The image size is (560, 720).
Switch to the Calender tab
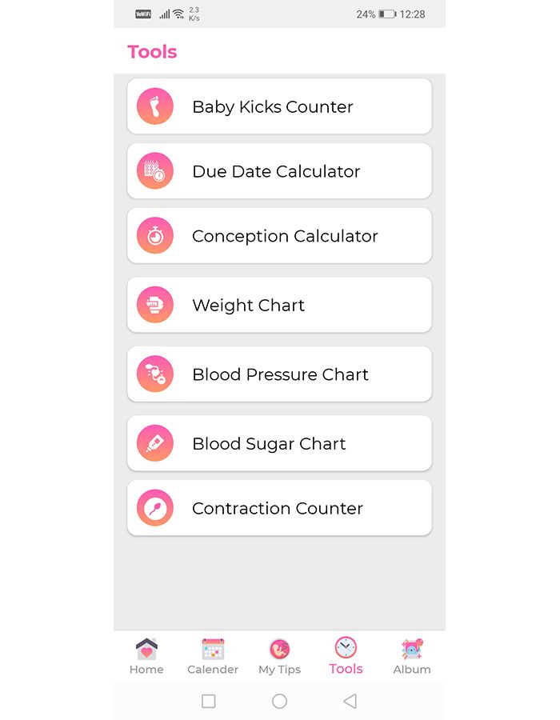213,657
